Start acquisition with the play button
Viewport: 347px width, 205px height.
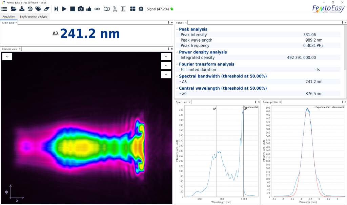click(64, 9)
